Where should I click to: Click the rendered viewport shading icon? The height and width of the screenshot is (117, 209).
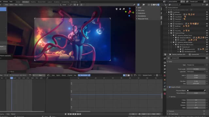pos(158,5)
